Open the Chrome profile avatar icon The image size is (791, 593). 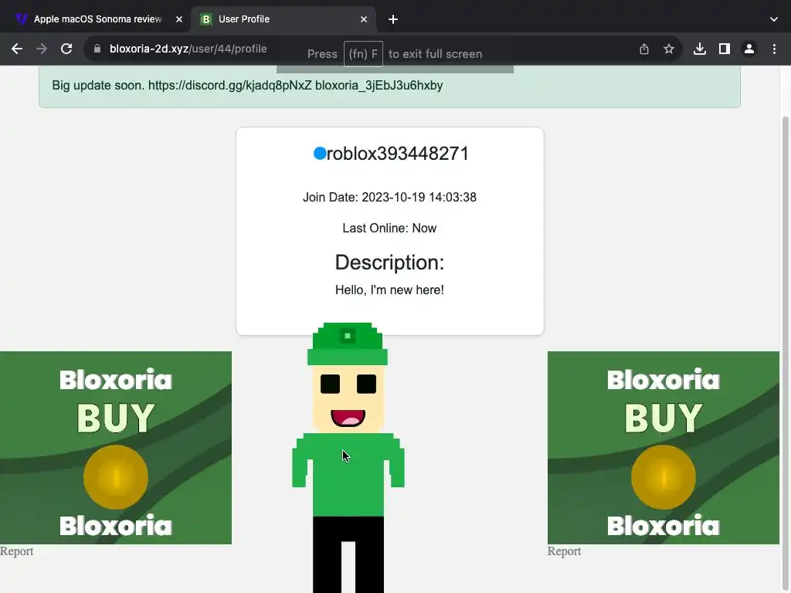pyautogui.click(x=749, y=49)
